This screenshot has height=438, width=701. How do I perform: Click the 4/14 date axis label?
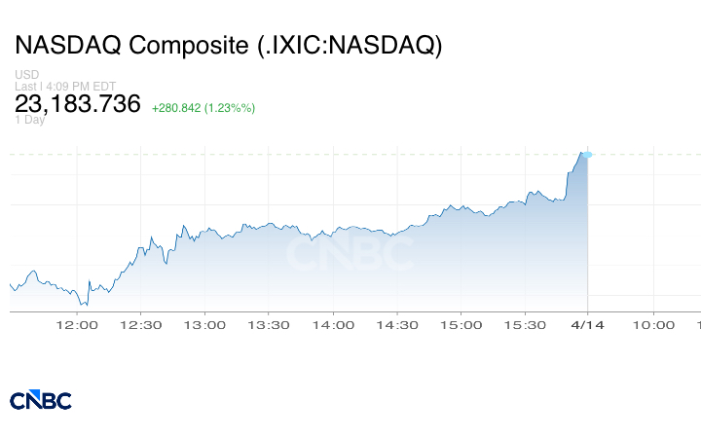coord(588,324)
